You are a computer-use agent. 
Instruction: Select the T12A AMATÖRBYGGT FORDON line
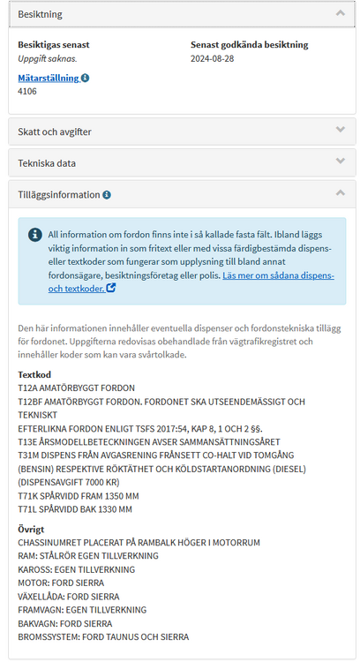77,388
